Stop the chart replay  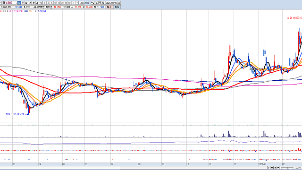coord(275,168)
